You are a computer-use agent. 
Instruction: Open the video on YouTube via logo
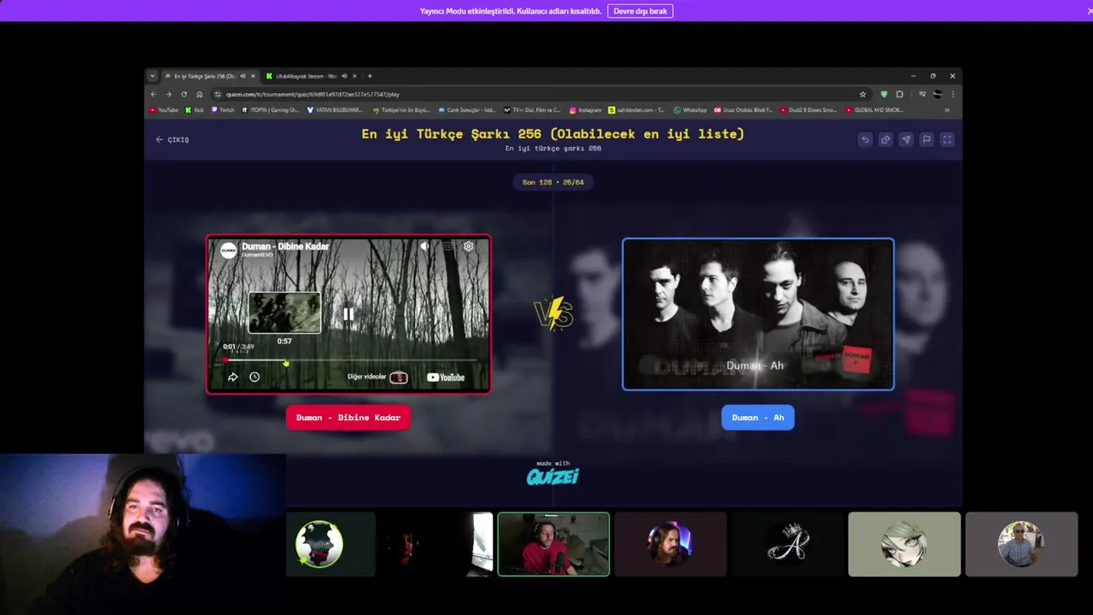tap(446, 378)
